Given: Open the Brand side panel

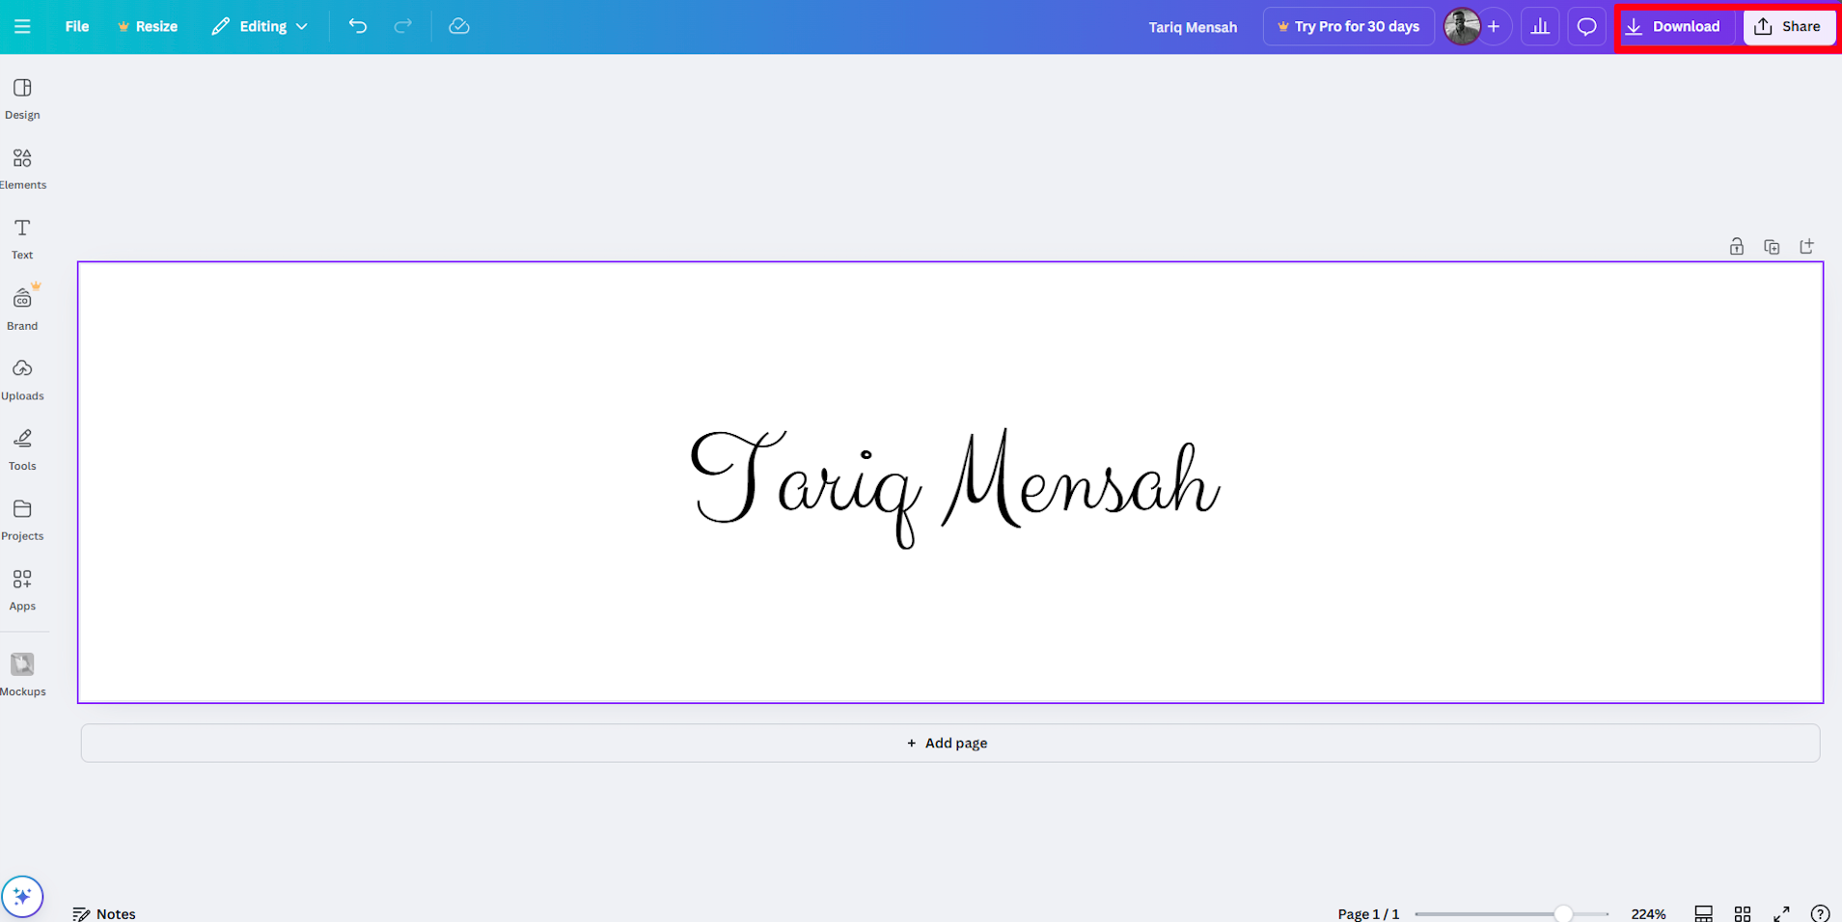Looking at the screenshot, I should (22, 309).
